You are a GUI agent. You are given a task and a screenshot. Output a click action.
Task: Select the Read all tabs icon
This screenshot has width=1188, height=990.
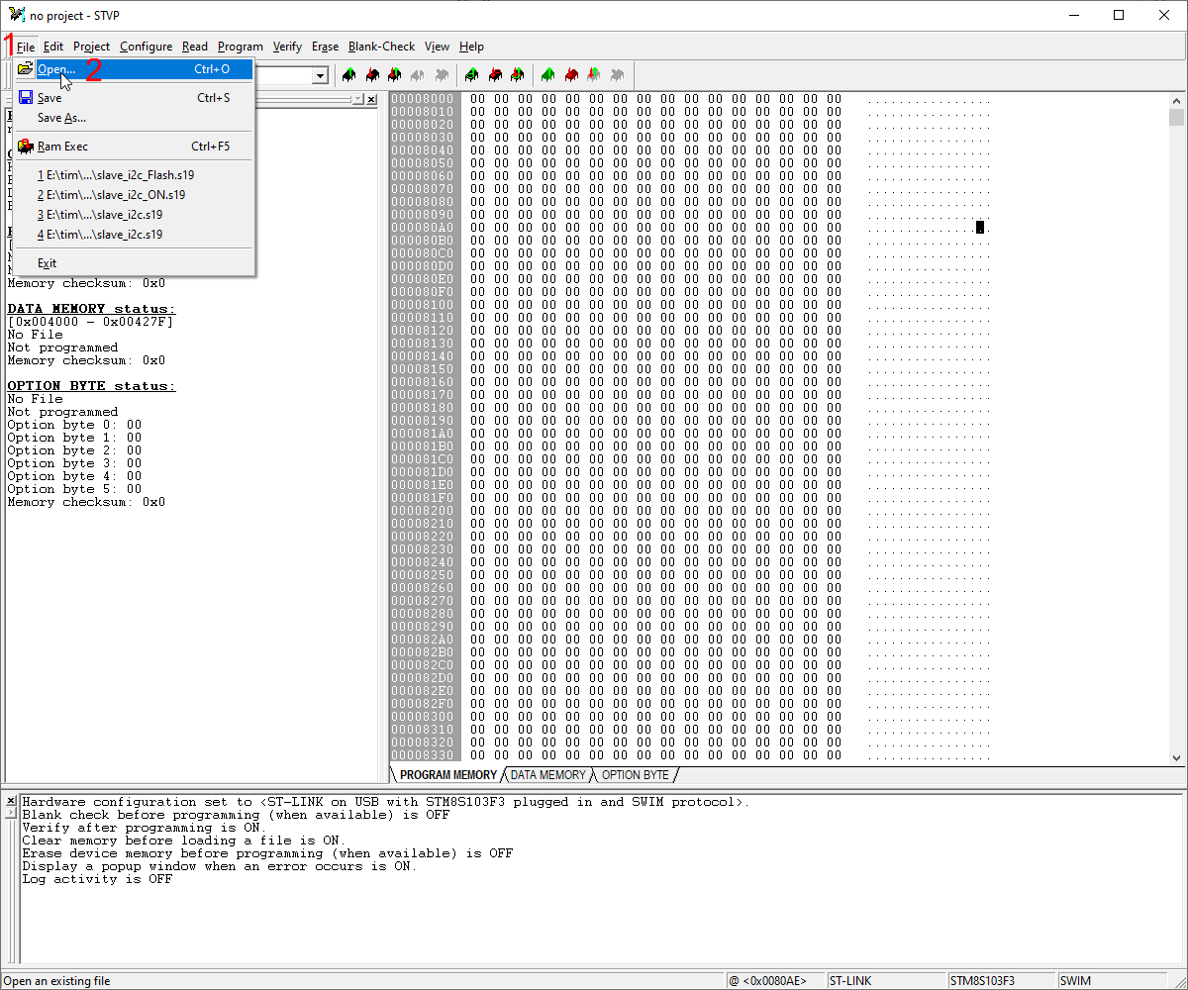click(x=548, y=74)
